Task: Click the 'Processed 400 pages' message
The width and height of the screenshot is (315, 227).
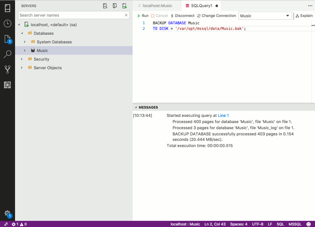Action: click(x=232, y=122)
